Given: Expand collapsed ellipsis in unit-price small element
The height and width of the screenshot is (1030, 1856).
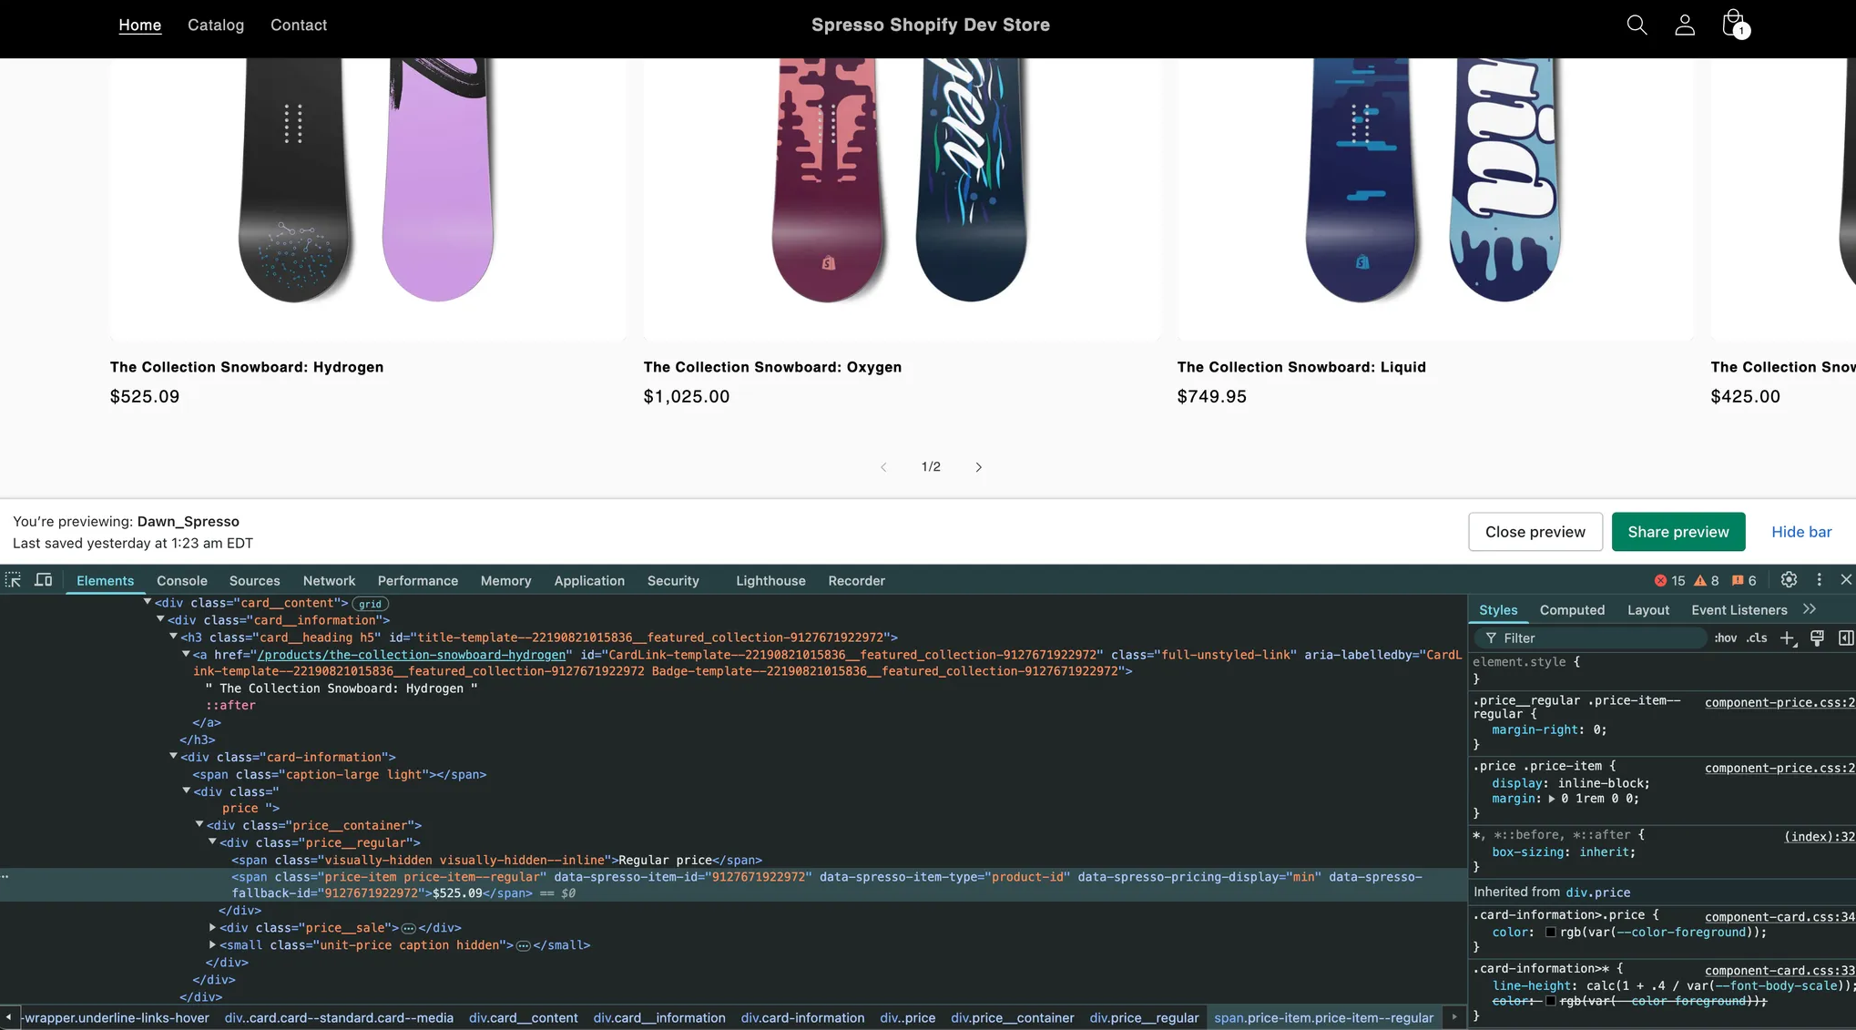Looking at the screenshot, I should point(524,945).
